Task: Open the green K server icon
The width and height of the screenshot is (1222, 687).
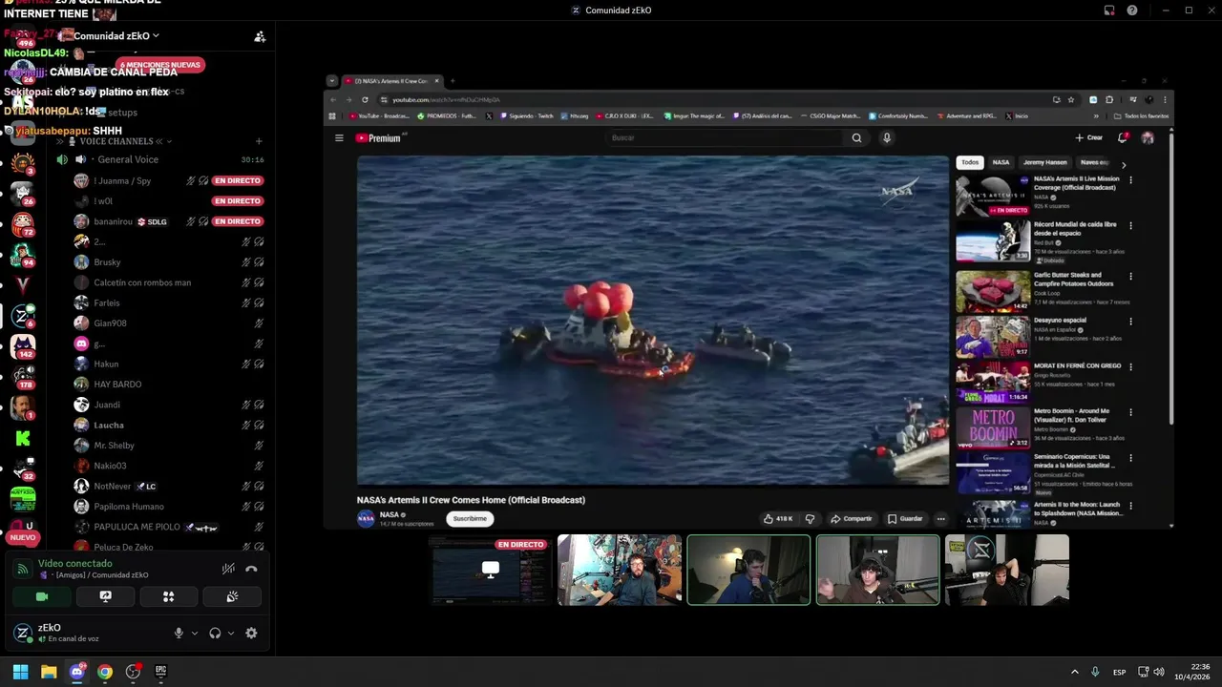Action: (23, 438)
